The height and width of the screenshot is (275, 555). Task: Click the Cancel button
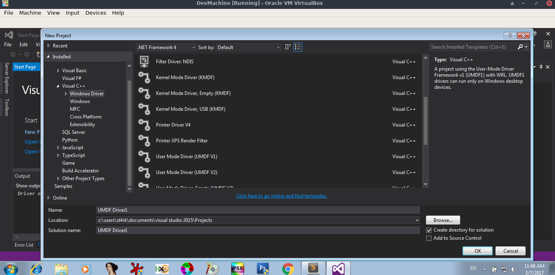[x=511, y=251]
